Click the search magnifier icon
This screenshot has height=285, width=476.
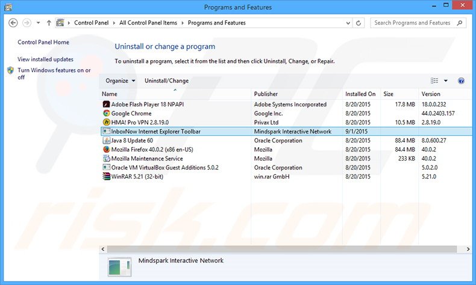click(x=460, y=23)
